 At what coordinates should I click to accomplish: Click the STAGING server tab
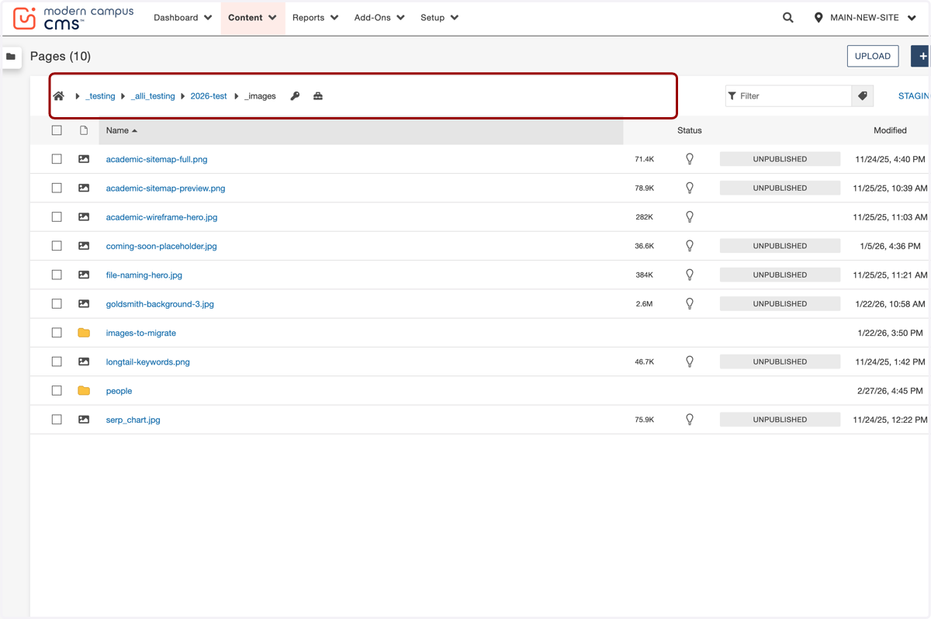914,96
